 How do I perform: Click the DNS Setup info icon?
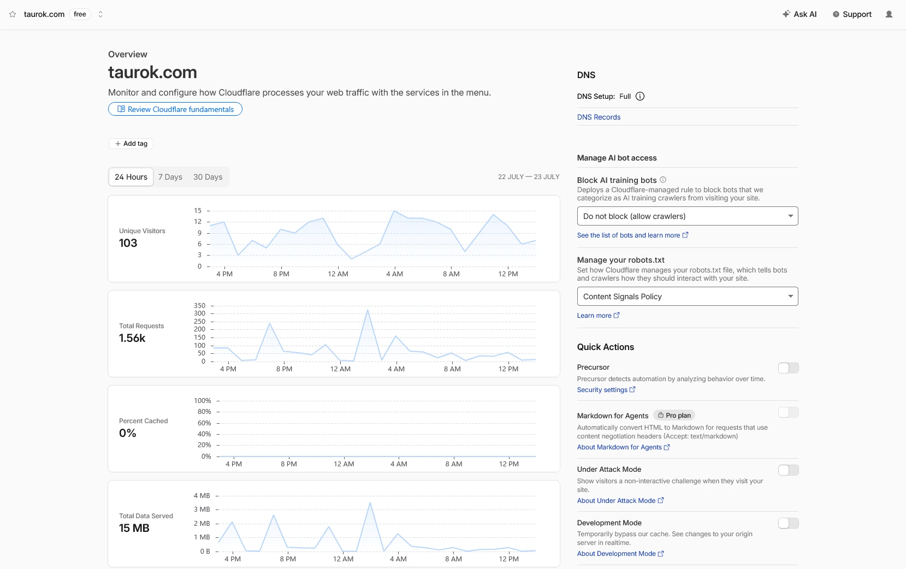coord(640,96)
